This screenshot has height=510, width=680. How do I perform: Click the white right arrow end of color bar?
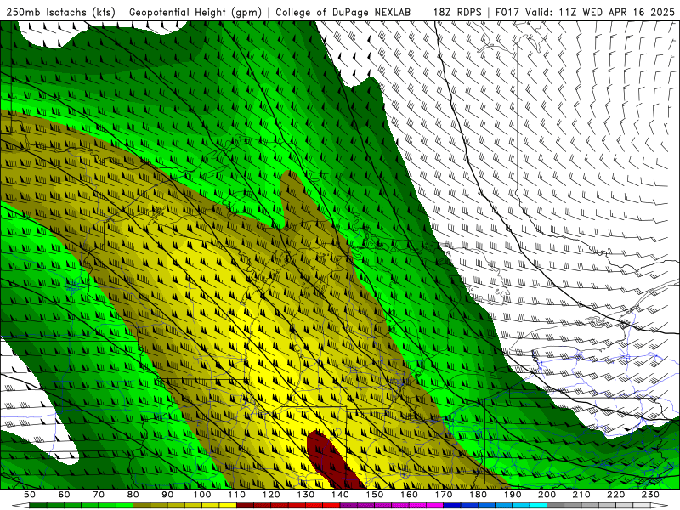660,506
